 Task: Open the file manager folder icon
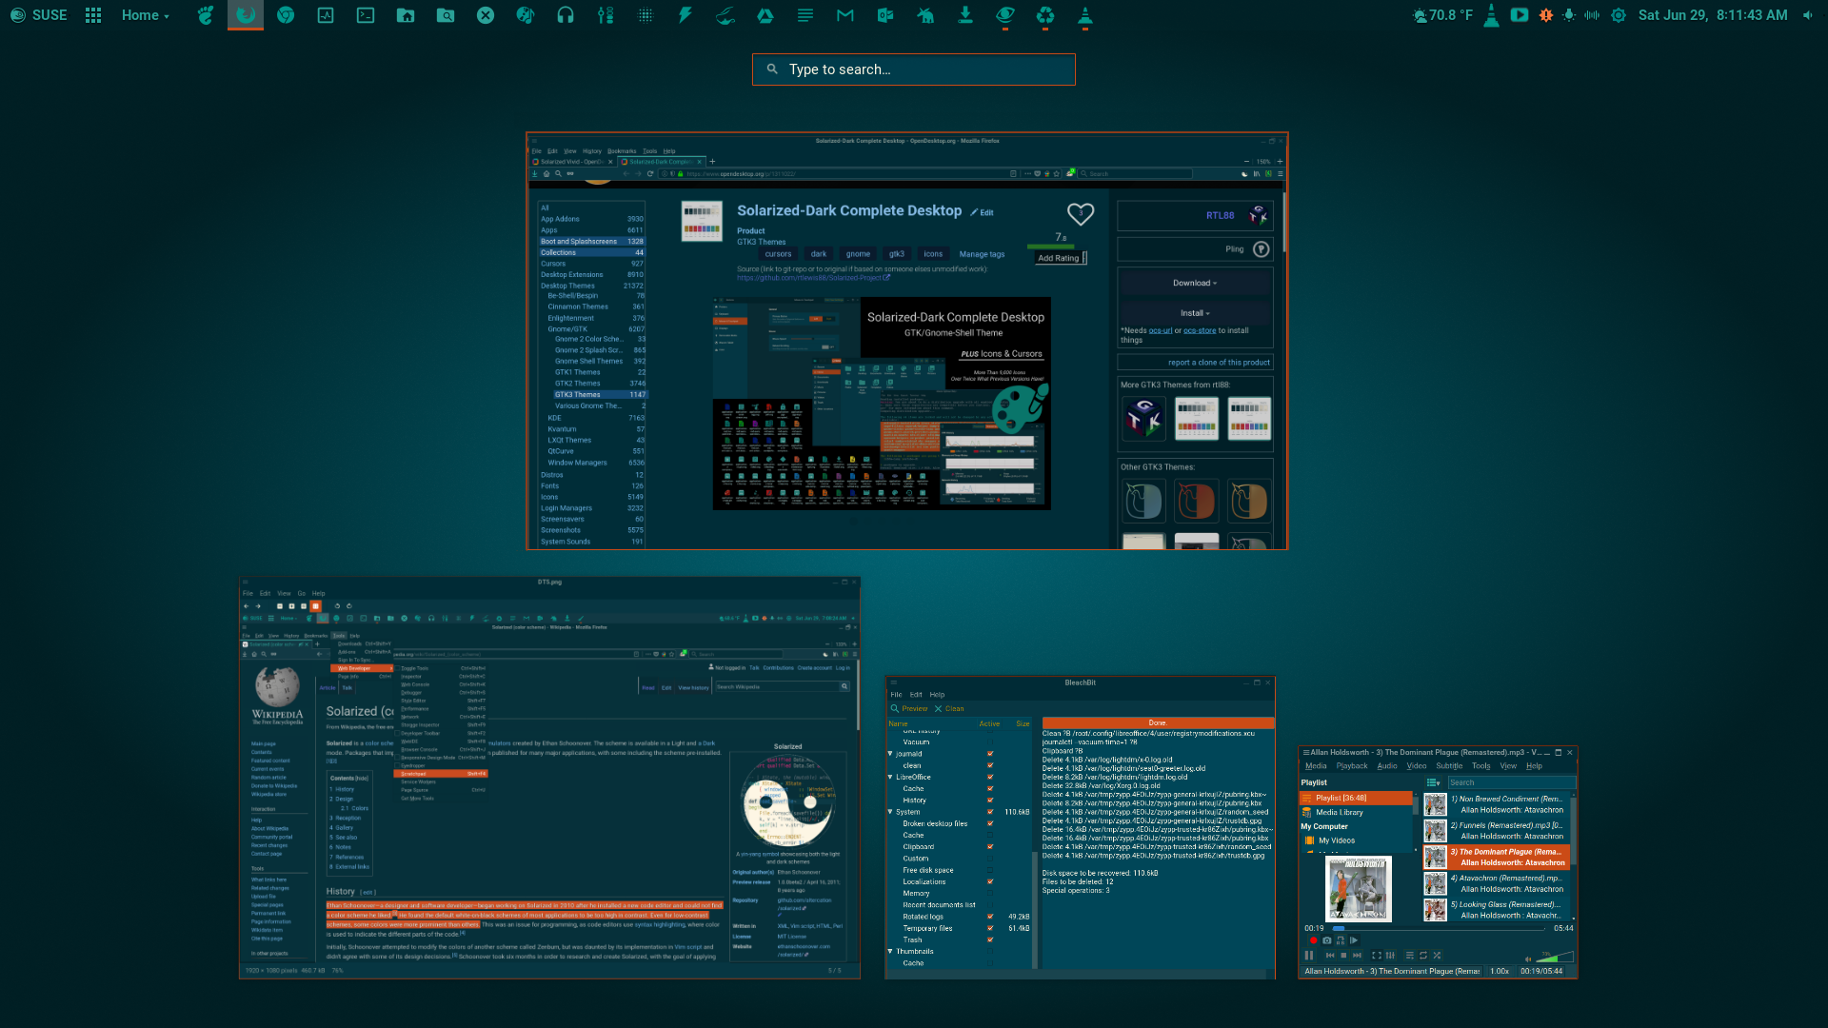pyautogui.click(x=406, y=15)
